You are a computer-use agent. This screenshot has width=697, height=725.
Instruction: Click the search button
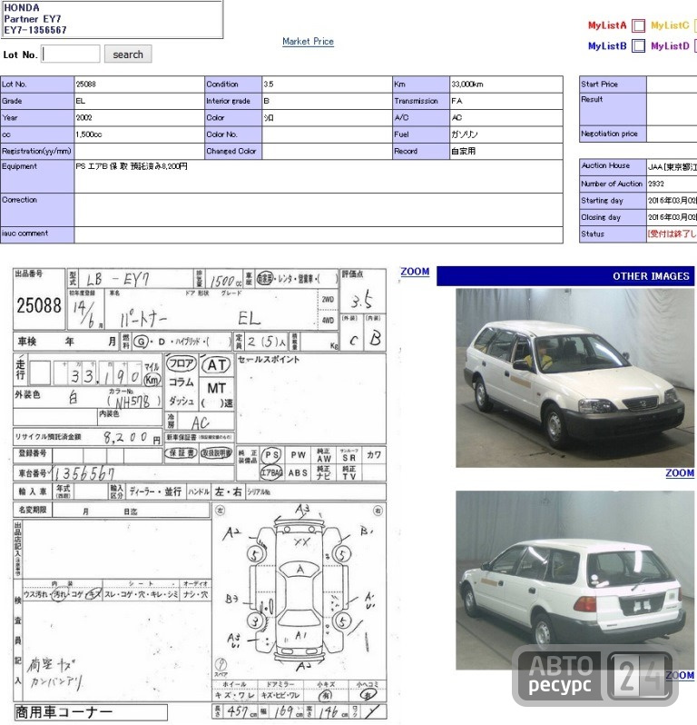pos(128,55)
